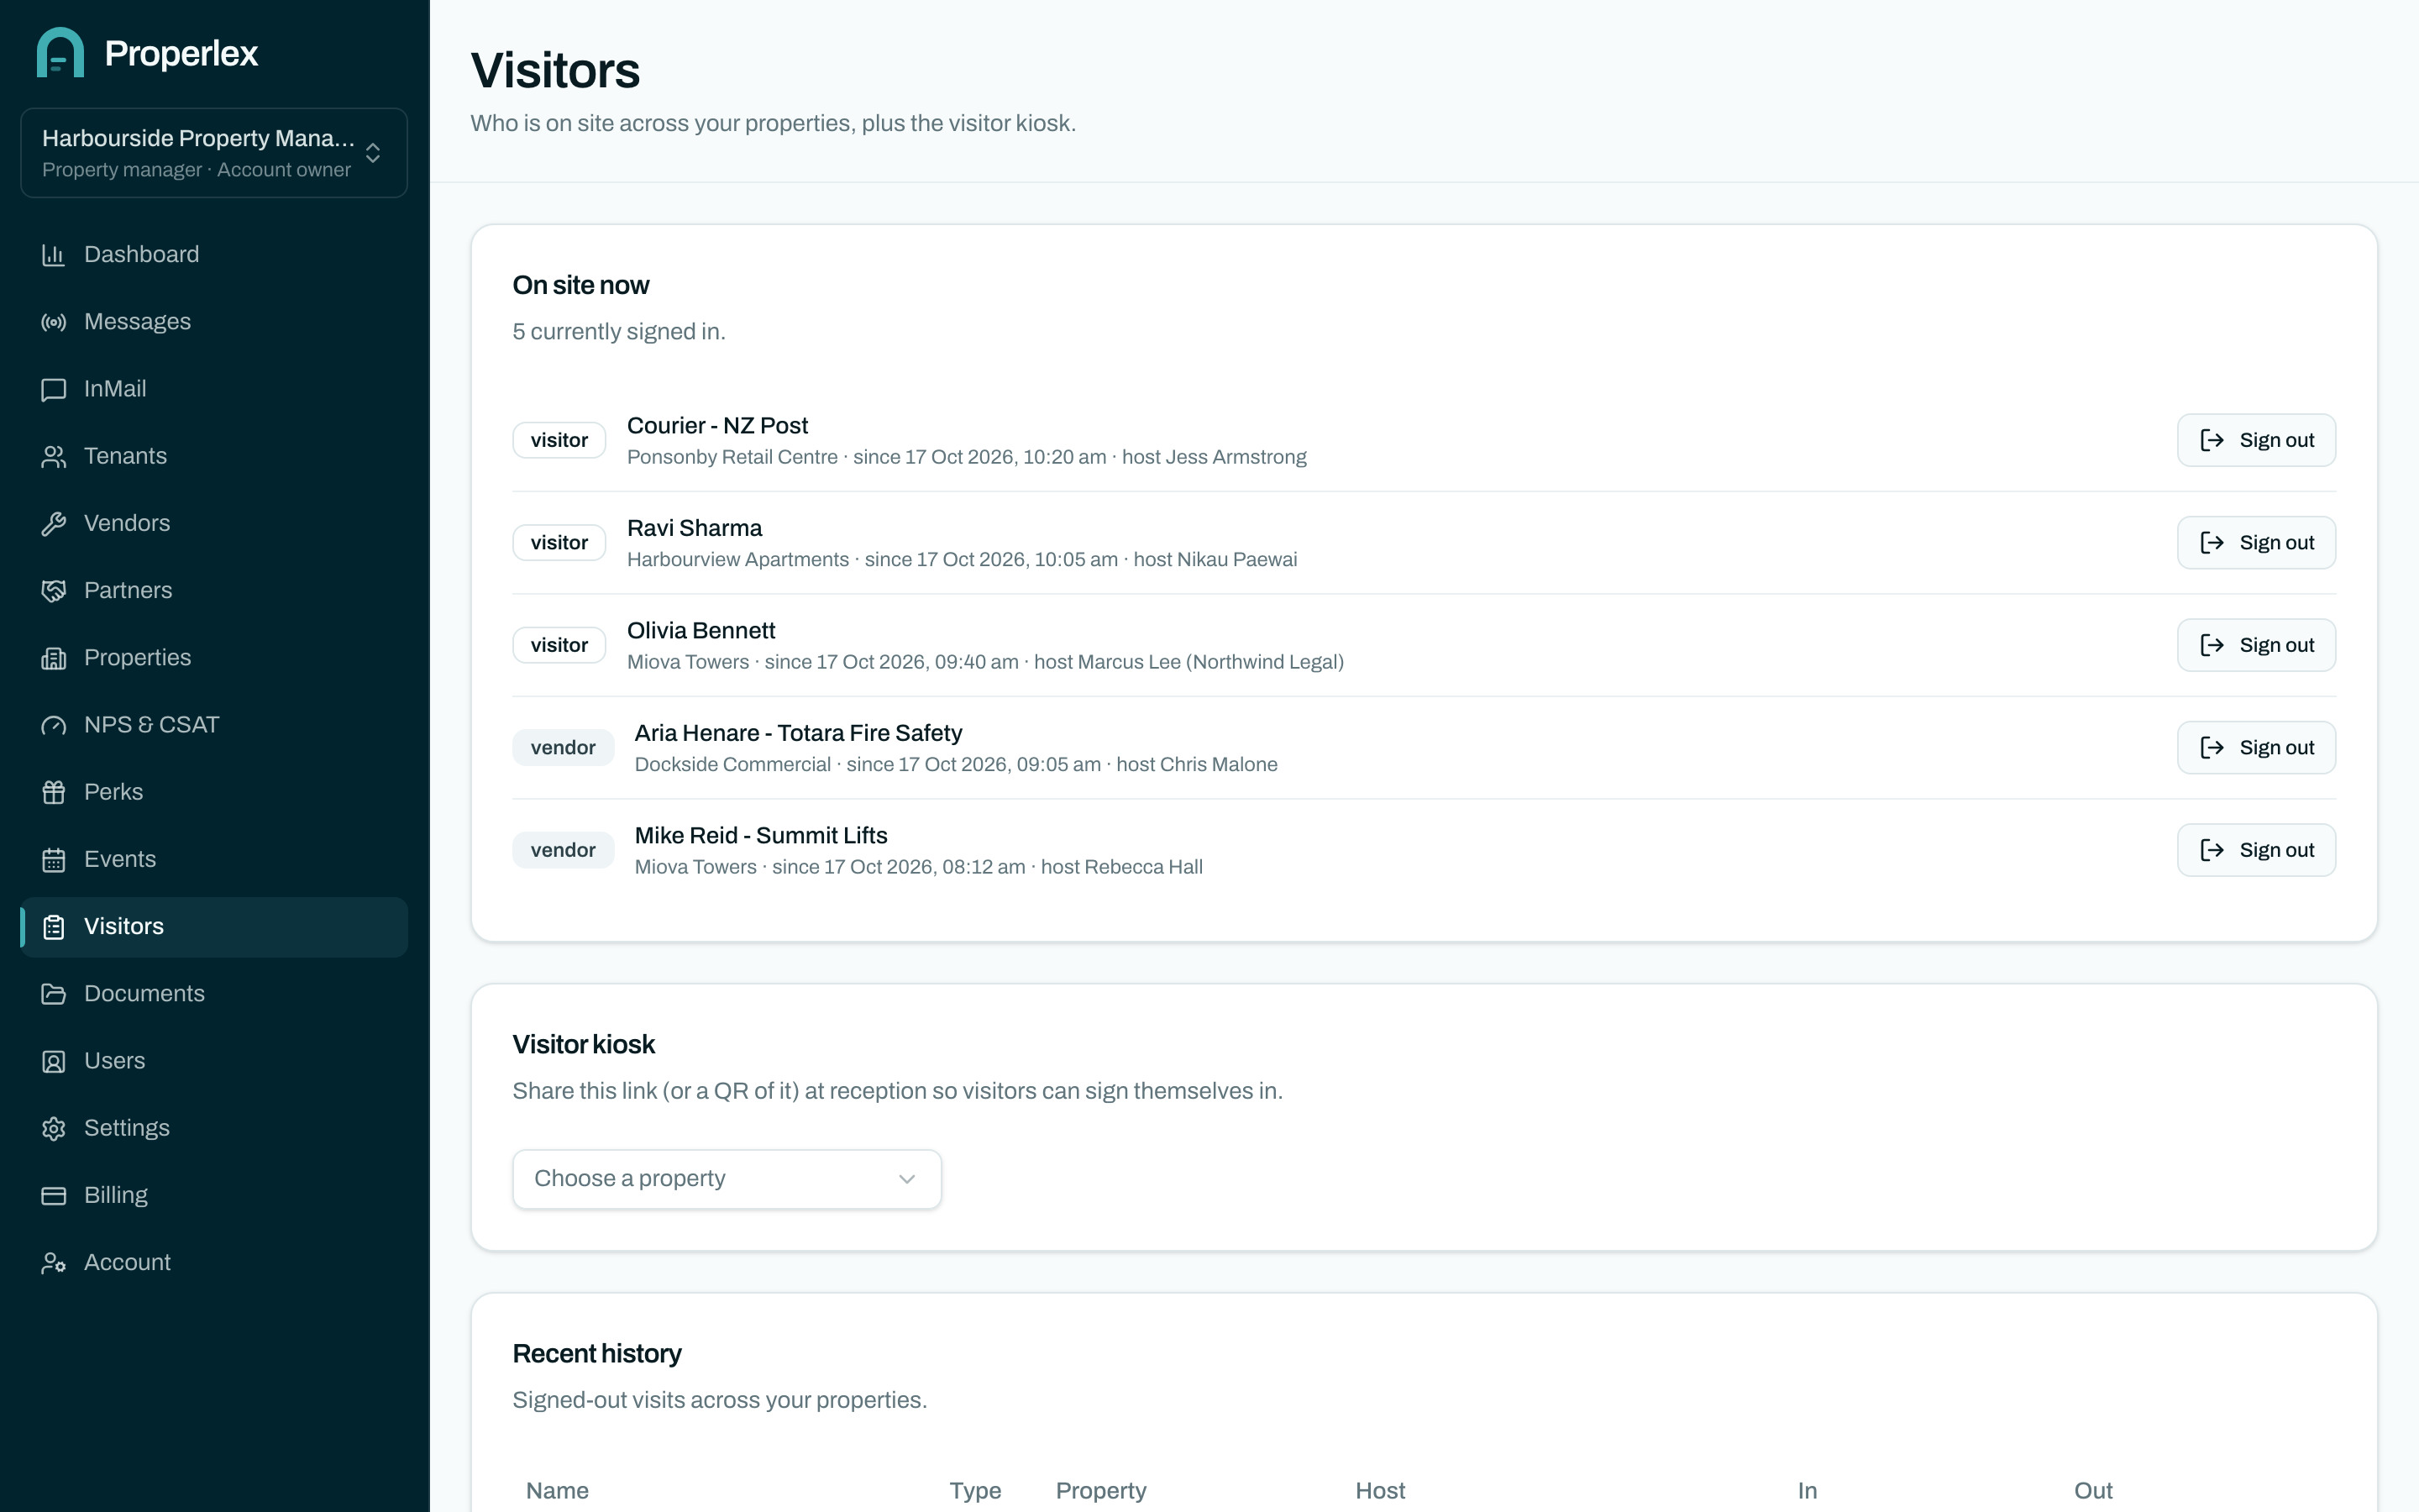Open the Documents section label
Viewport: 2419px width, 1512px height.
click(x=144, y=994)
